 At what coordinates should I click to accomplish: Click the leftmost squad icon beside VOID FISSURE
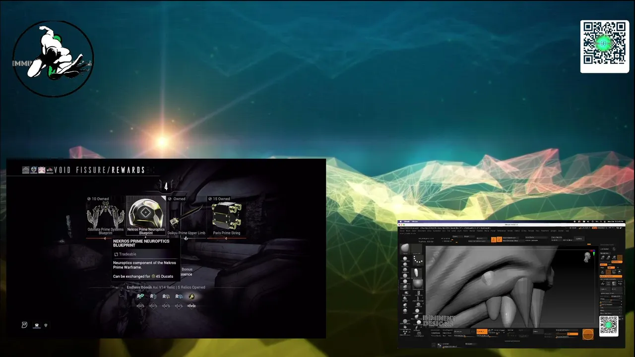(26, 170)
